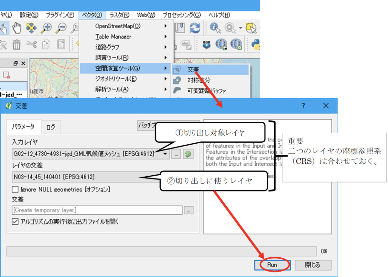Viewport: 388px width, 277px height.
Task: Open the 設定(S) menu
Action: (x=29, y=15)
